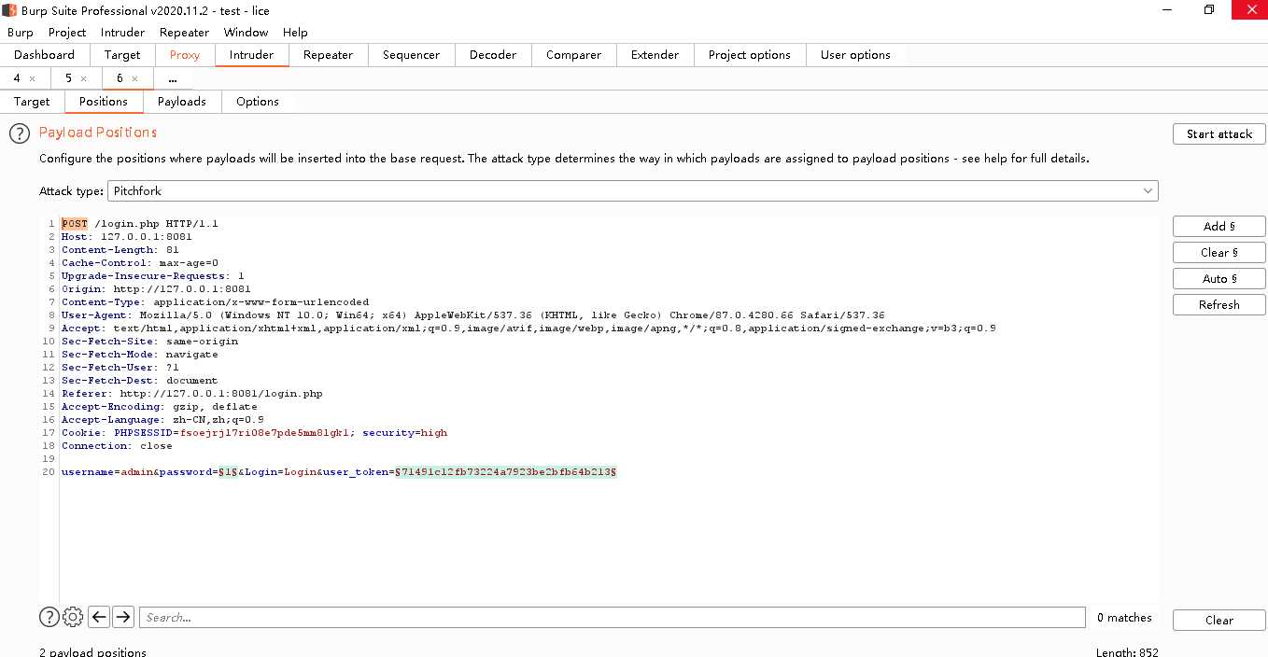Switch to the Proxy tab
Screen dimensions: 1268x657
coord(185,55)
